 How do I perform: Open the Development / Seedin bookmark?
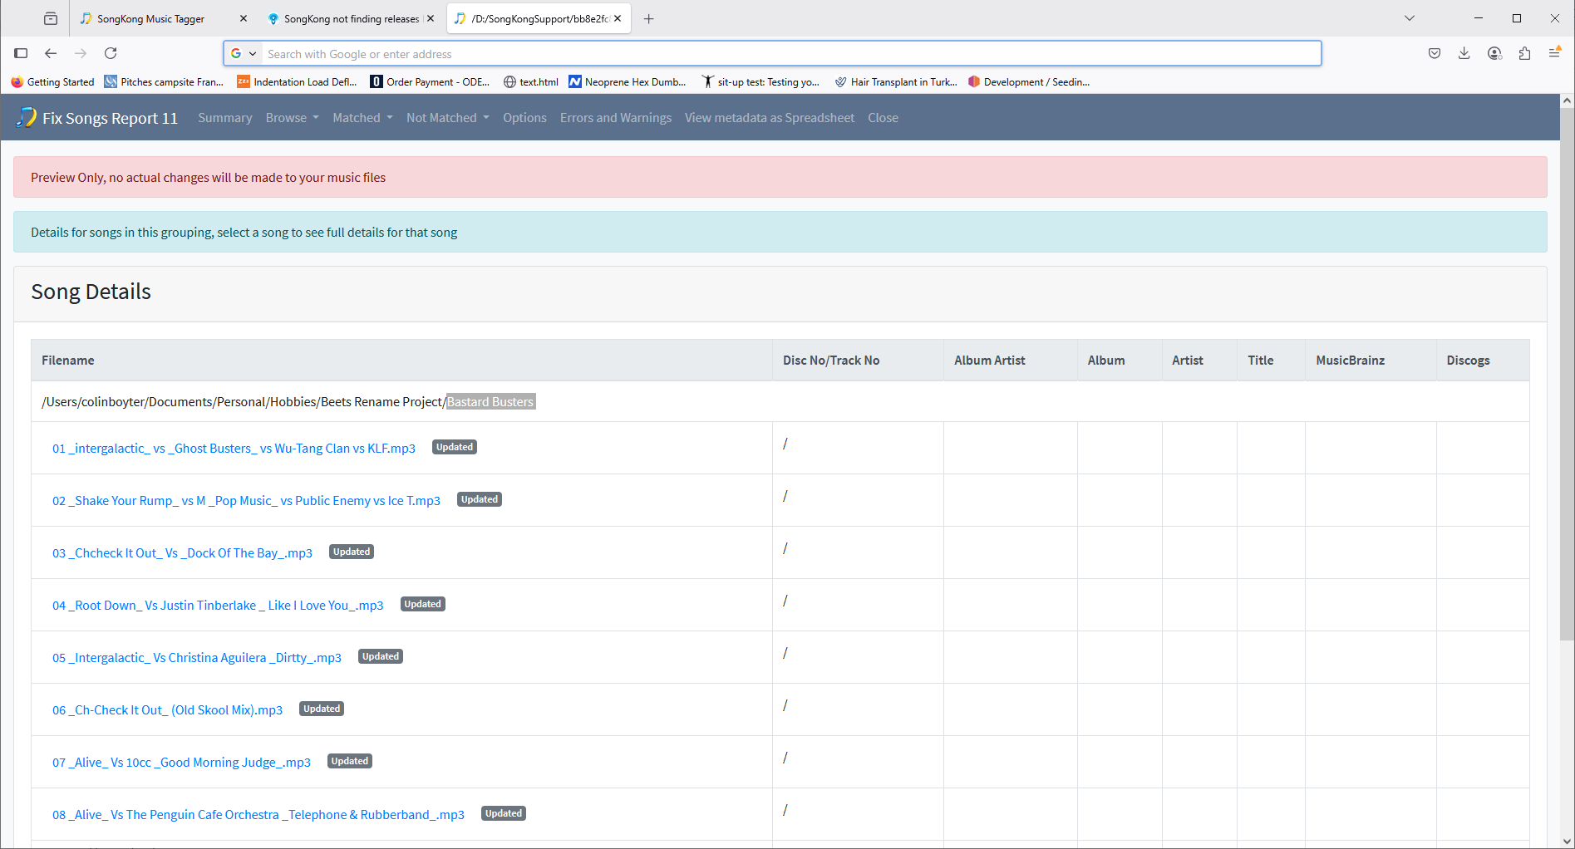[1029, 81]
